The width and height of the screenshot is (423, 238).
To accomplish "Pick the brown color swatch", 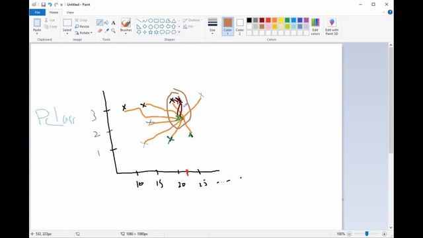I will 262,26.
